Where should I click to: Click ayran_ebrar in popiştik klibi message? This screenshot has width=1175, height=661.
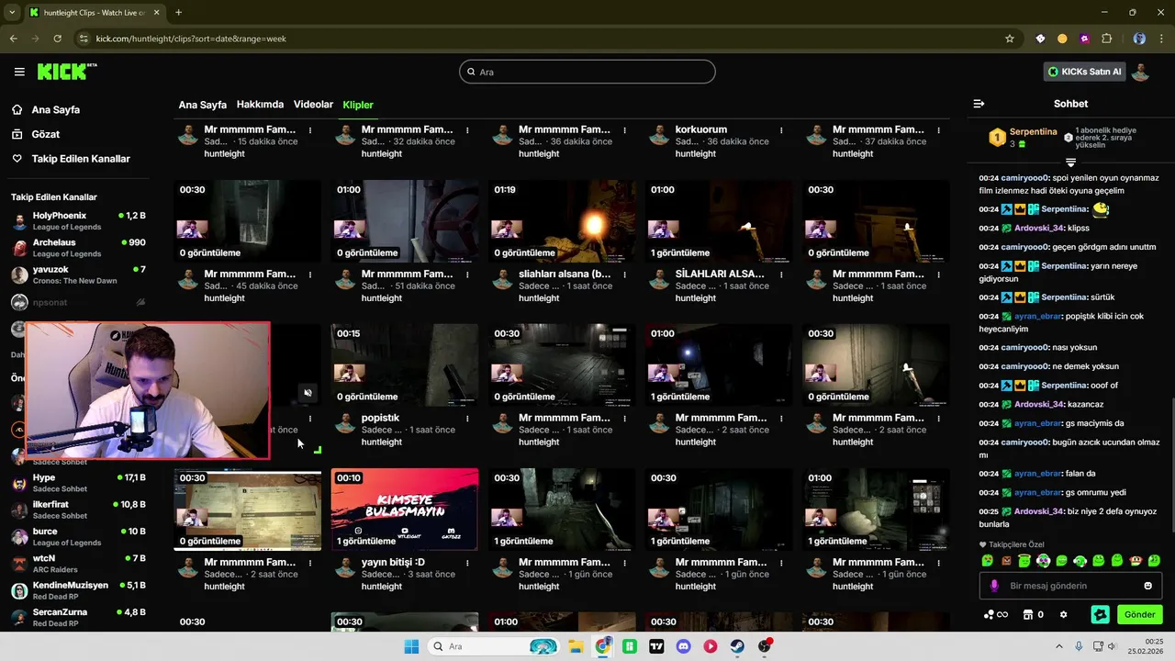(1037, 316)
